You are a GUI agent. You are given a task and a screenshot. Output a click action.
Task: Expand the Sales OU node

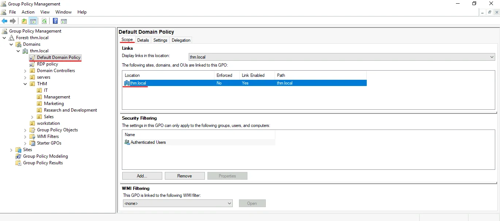coord(32,117)
